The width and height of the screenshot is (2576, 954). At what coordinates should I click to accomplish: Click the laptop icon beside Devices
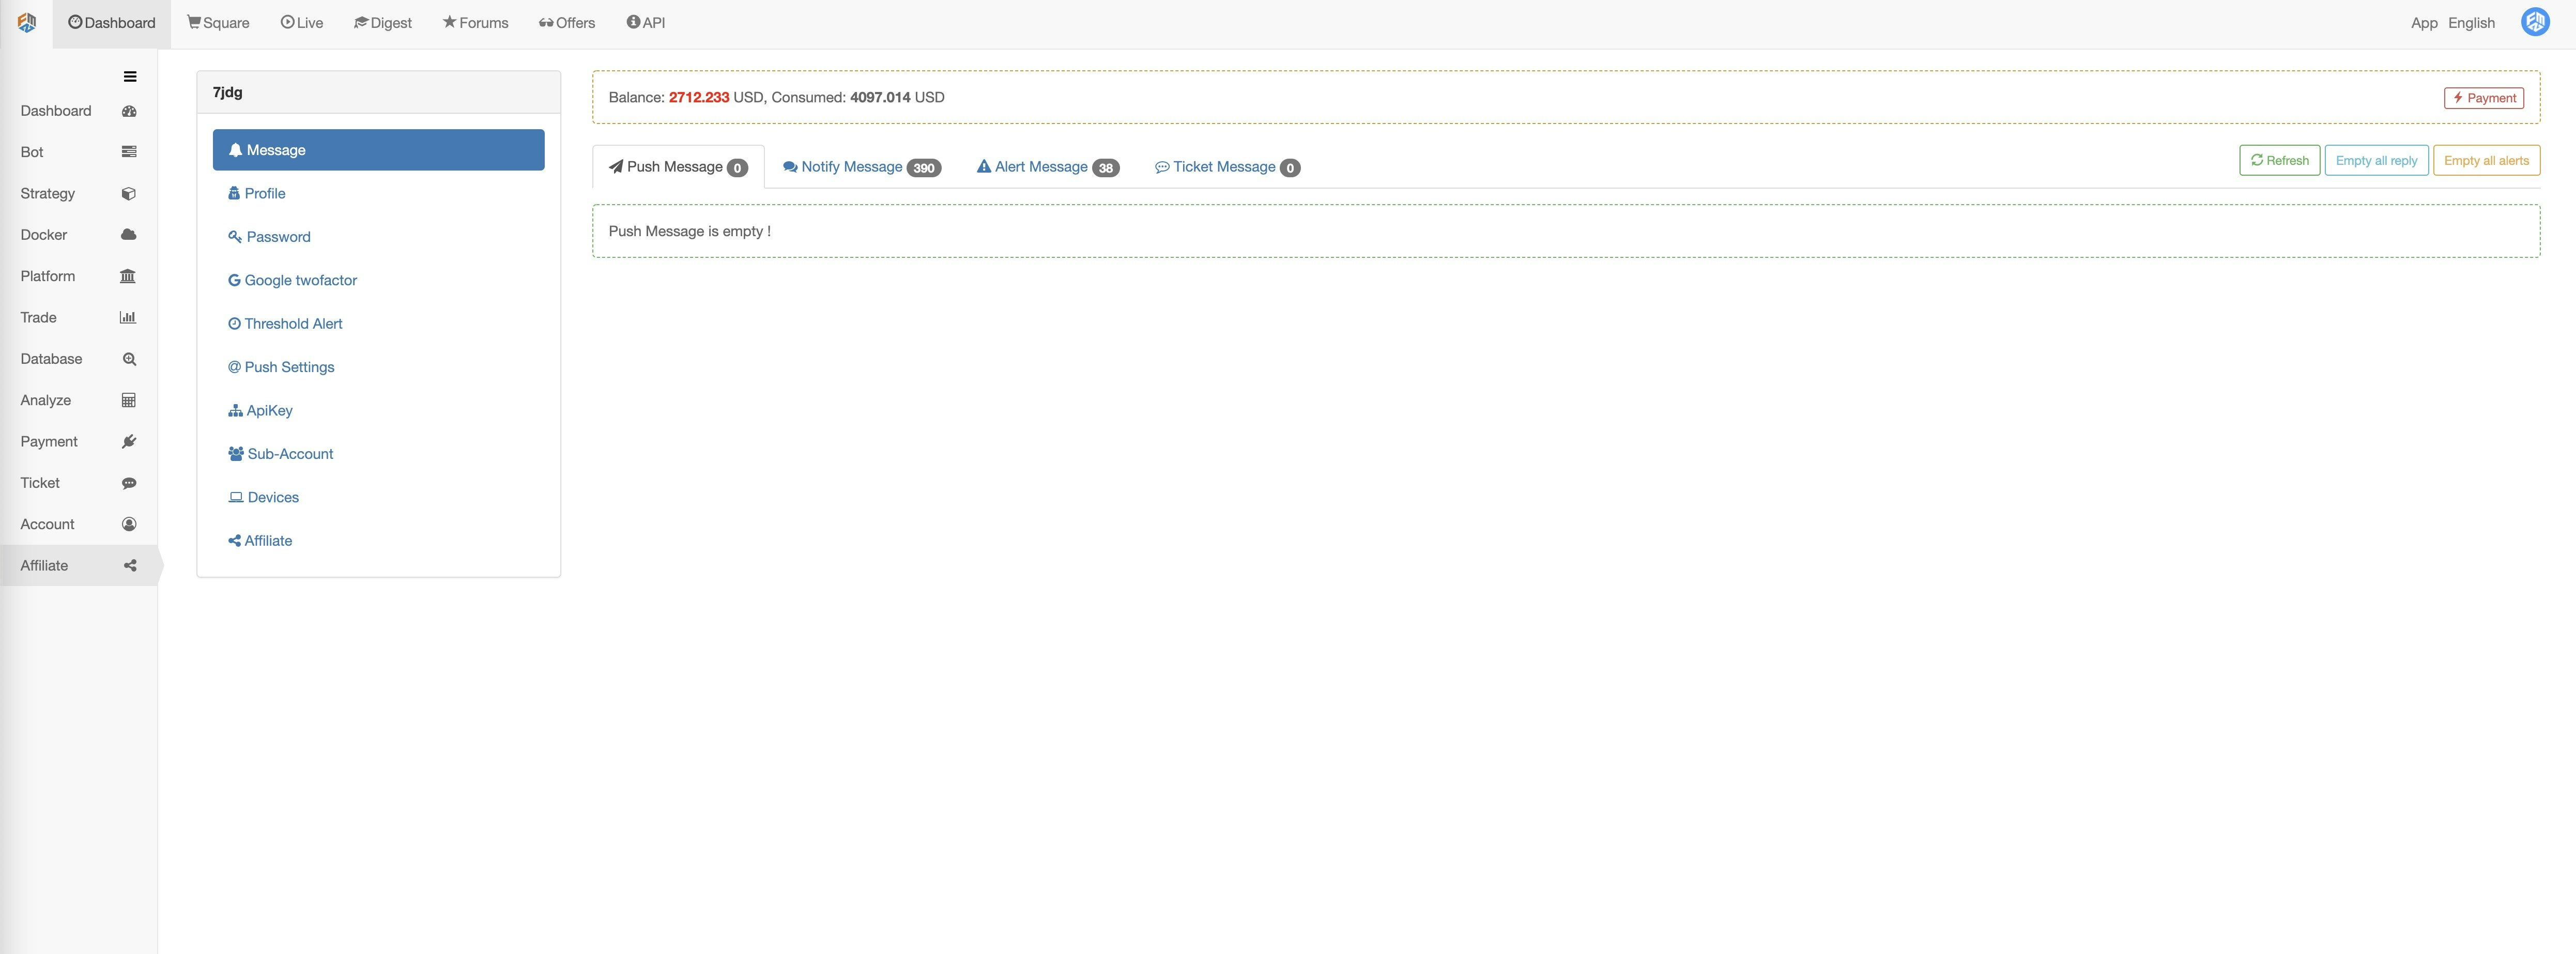click(236, 498)
